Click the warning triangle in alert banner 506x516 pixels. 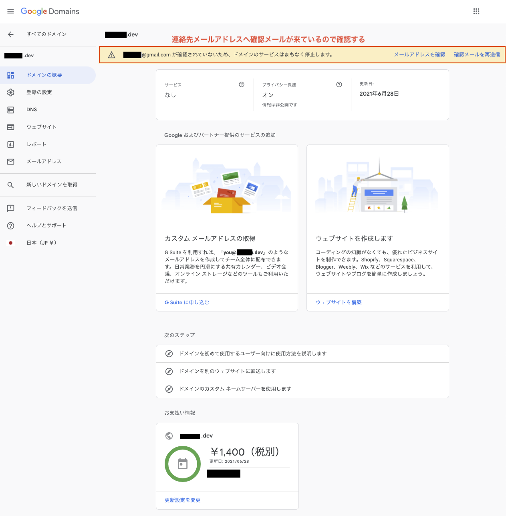coord(112,55)
